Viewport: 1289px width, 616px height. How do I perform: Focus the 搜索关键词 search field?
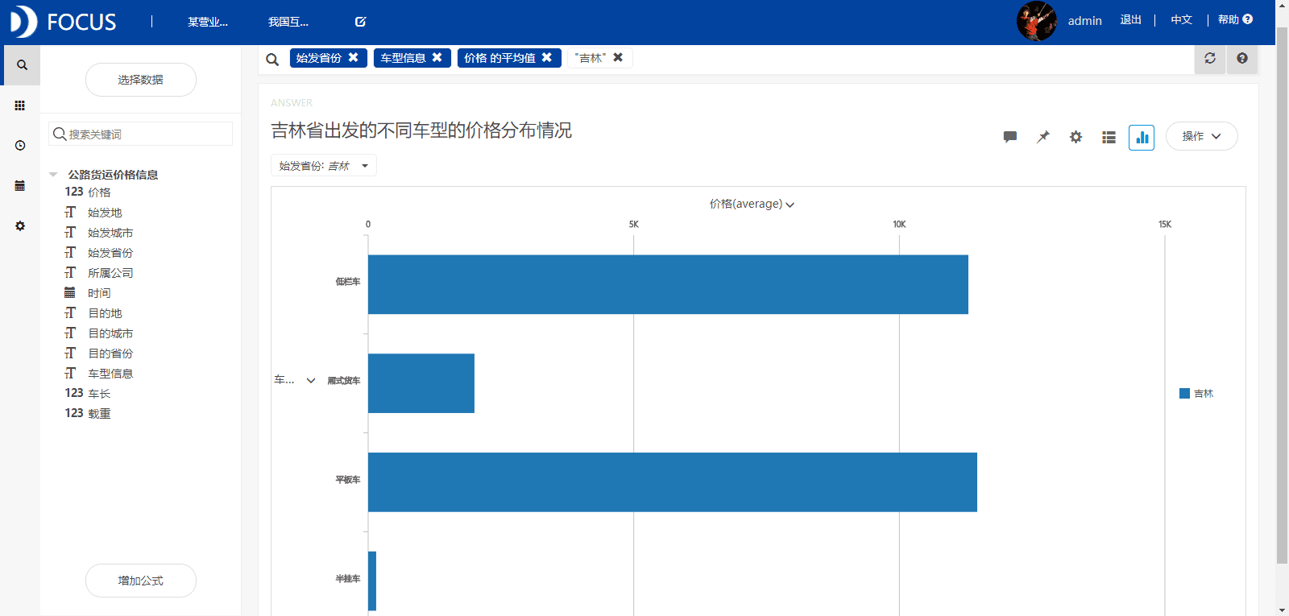click(x=141, y=134)
